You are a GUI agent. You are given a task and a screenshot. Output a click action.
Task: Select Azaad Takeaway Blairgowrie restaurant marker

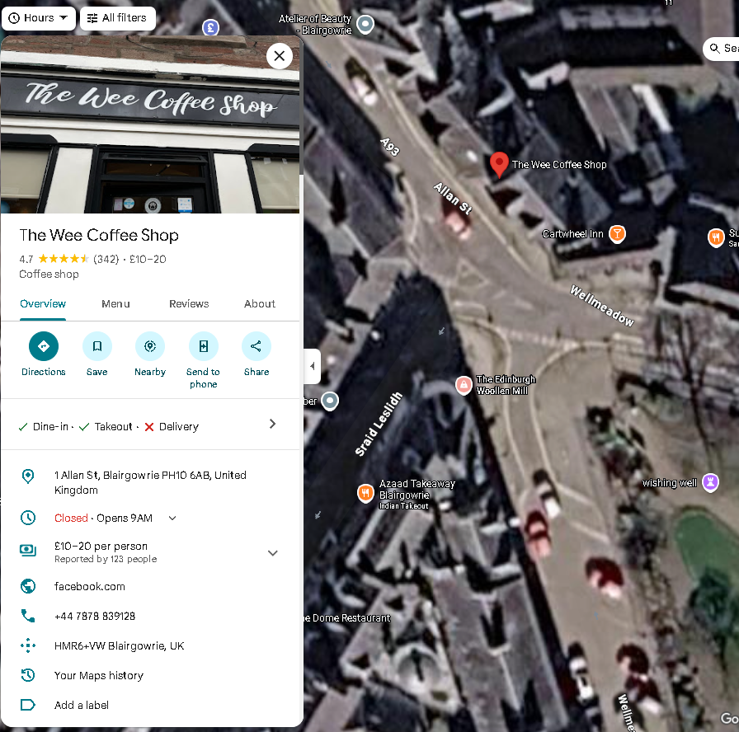pyautogui.click(x=365, y=493)
